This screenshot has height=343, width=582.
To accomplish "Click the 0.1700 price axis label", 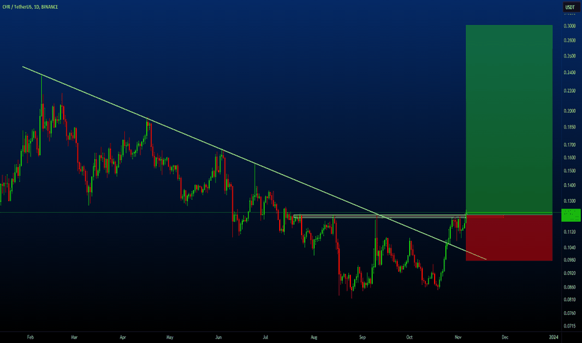I will (570, 145).
